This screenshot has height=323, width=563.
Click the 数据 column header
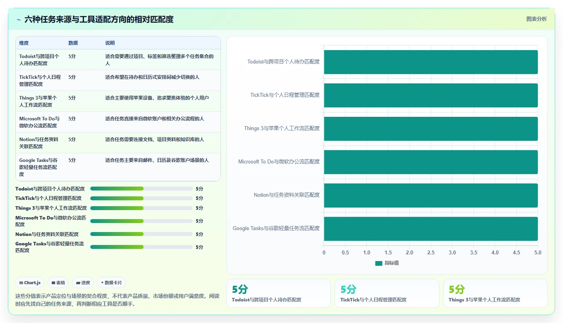click(73, 43)
